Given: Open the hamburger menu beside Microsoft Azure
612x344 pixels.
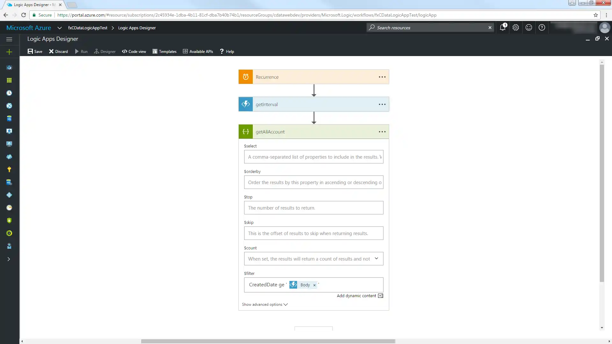Looking at the screenshot, I should 9,39.
